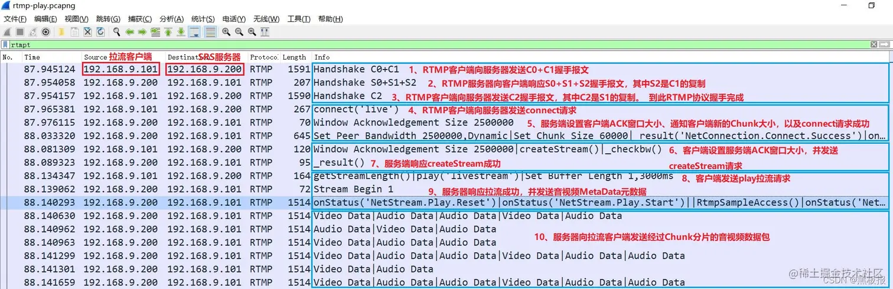Open the 跳转(G) menu

(x=107, y=19)
